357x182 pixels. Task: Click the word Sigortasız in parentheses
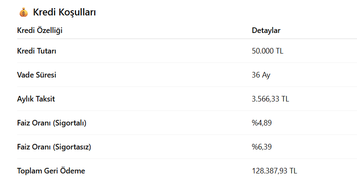(x=72, y=147)
